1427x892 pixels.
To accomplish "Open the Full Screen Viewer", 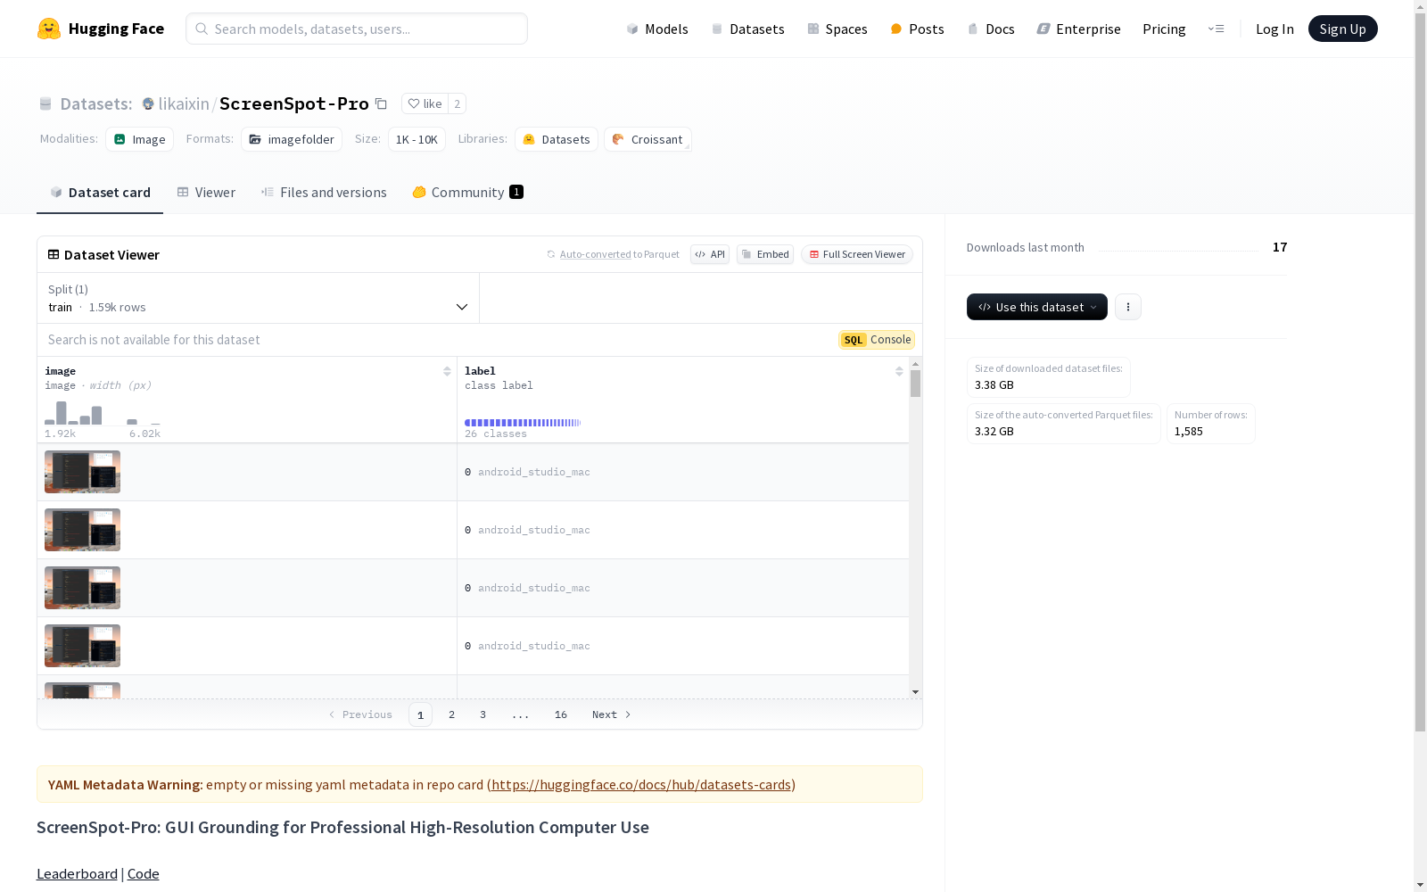I will (856, 254).
